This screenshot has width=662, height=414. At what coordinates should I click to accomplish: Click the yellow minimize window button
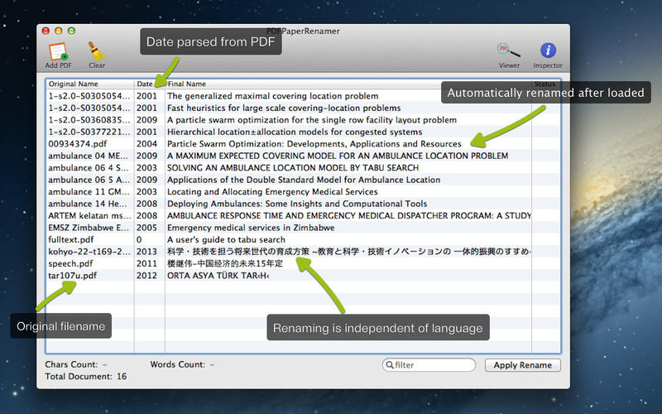tap(59, 31)
